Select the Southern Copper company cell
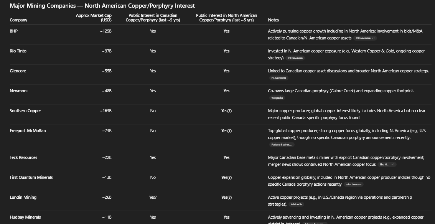 25,111
